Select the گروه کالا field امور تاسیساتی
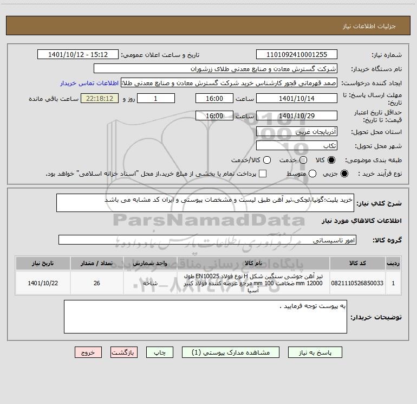417x404 pixels. 207,240
